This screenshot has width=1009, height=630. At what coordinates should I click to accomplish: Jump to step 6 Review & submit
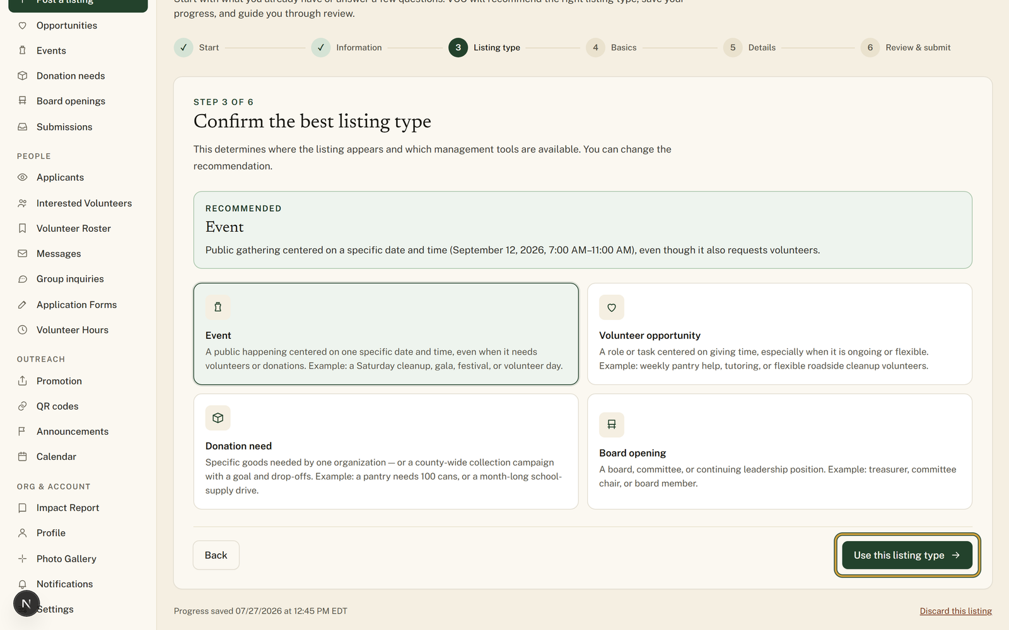[906, 47]
